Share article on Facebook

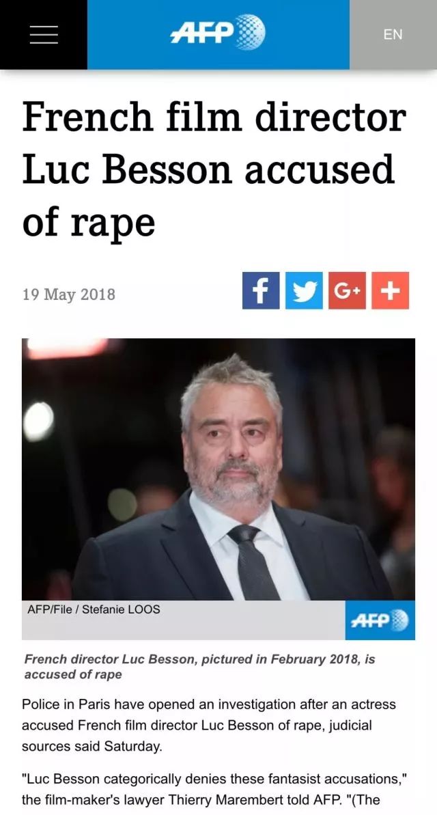point(261,290)
